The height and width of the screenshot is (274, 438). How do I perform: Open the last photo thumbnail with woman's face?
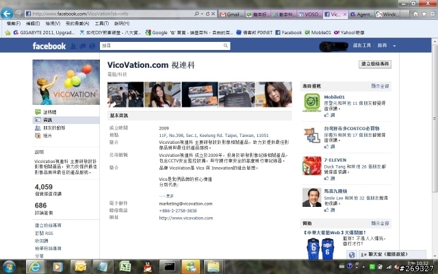[274, 95]
